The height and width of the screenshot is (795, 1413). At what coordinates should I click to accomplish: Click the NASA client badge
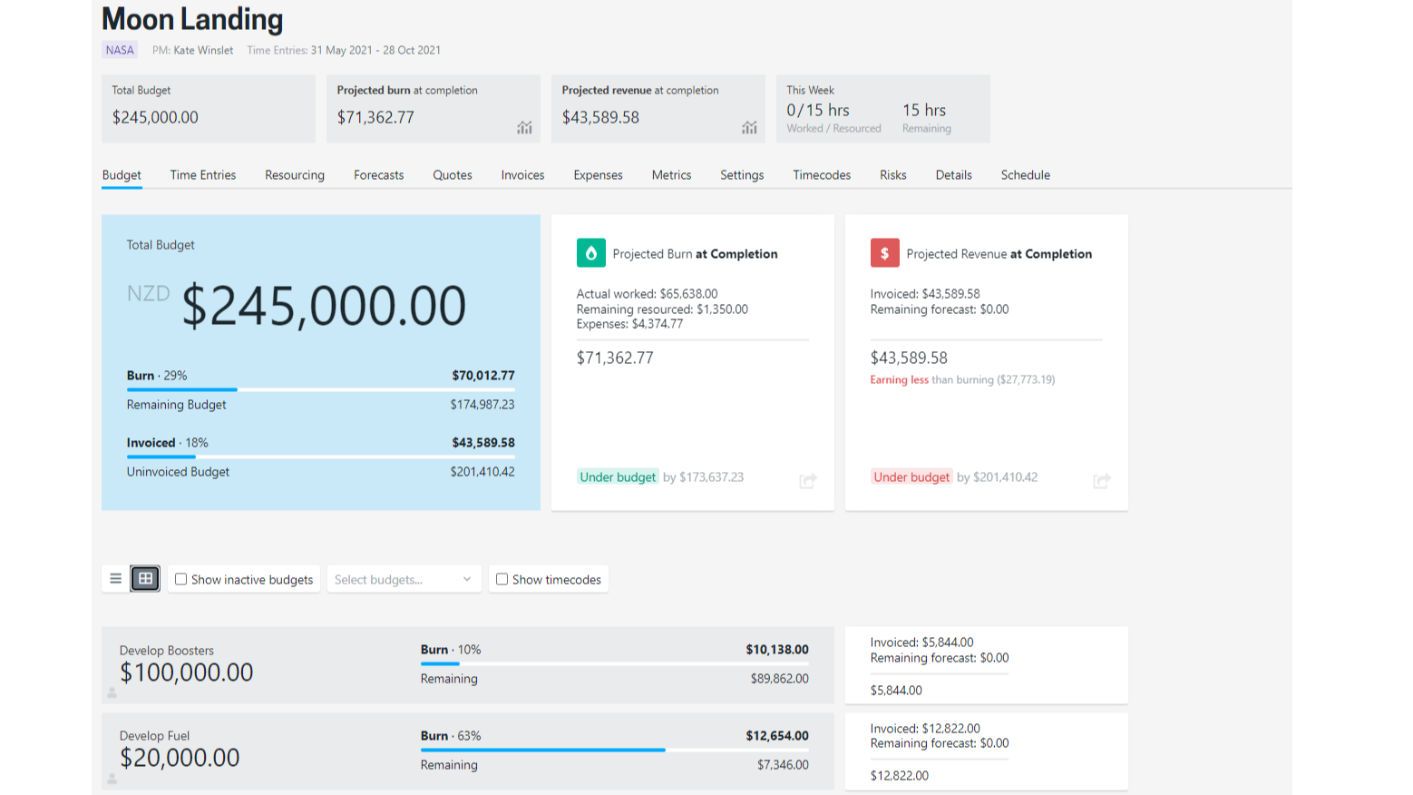119,50
